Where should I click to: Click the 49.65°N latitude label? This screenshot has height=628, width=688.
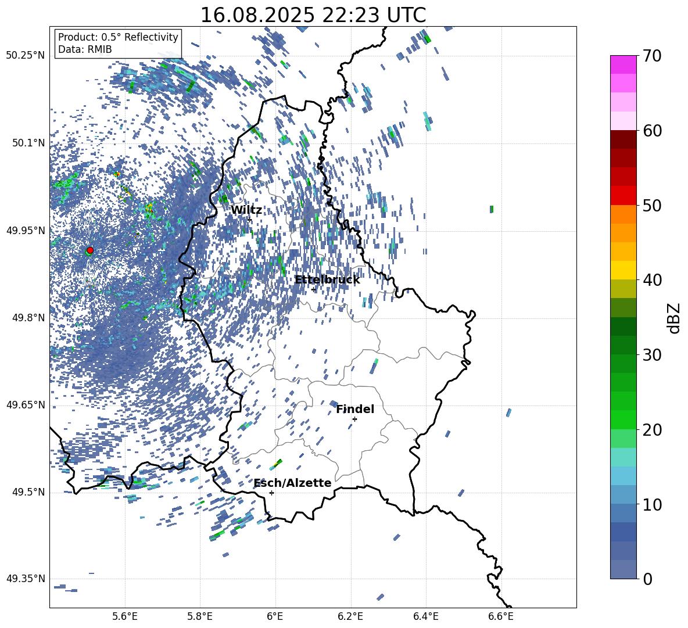(x=26, y=405)
